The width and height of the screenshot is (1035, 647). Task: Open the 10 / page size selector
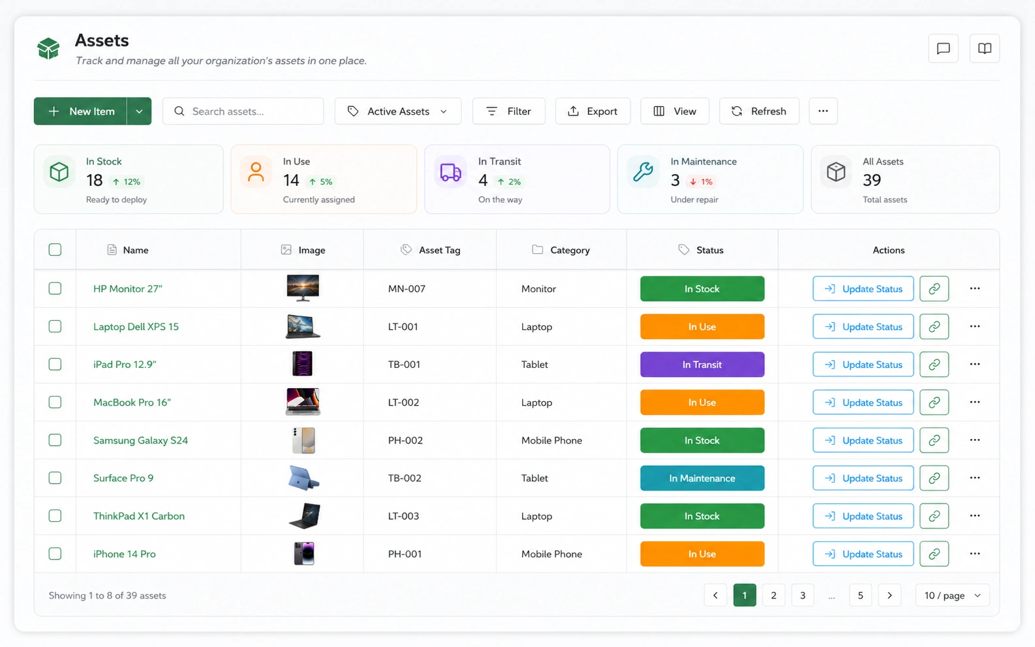(x=952, y=595)
